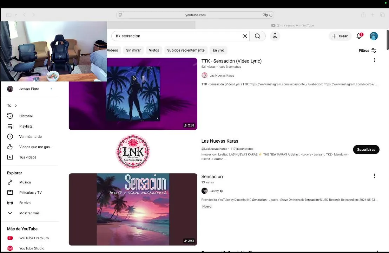Open YouTube Premium in sidebar
Viewport: 389px width, 253px height.
(30, 238)
